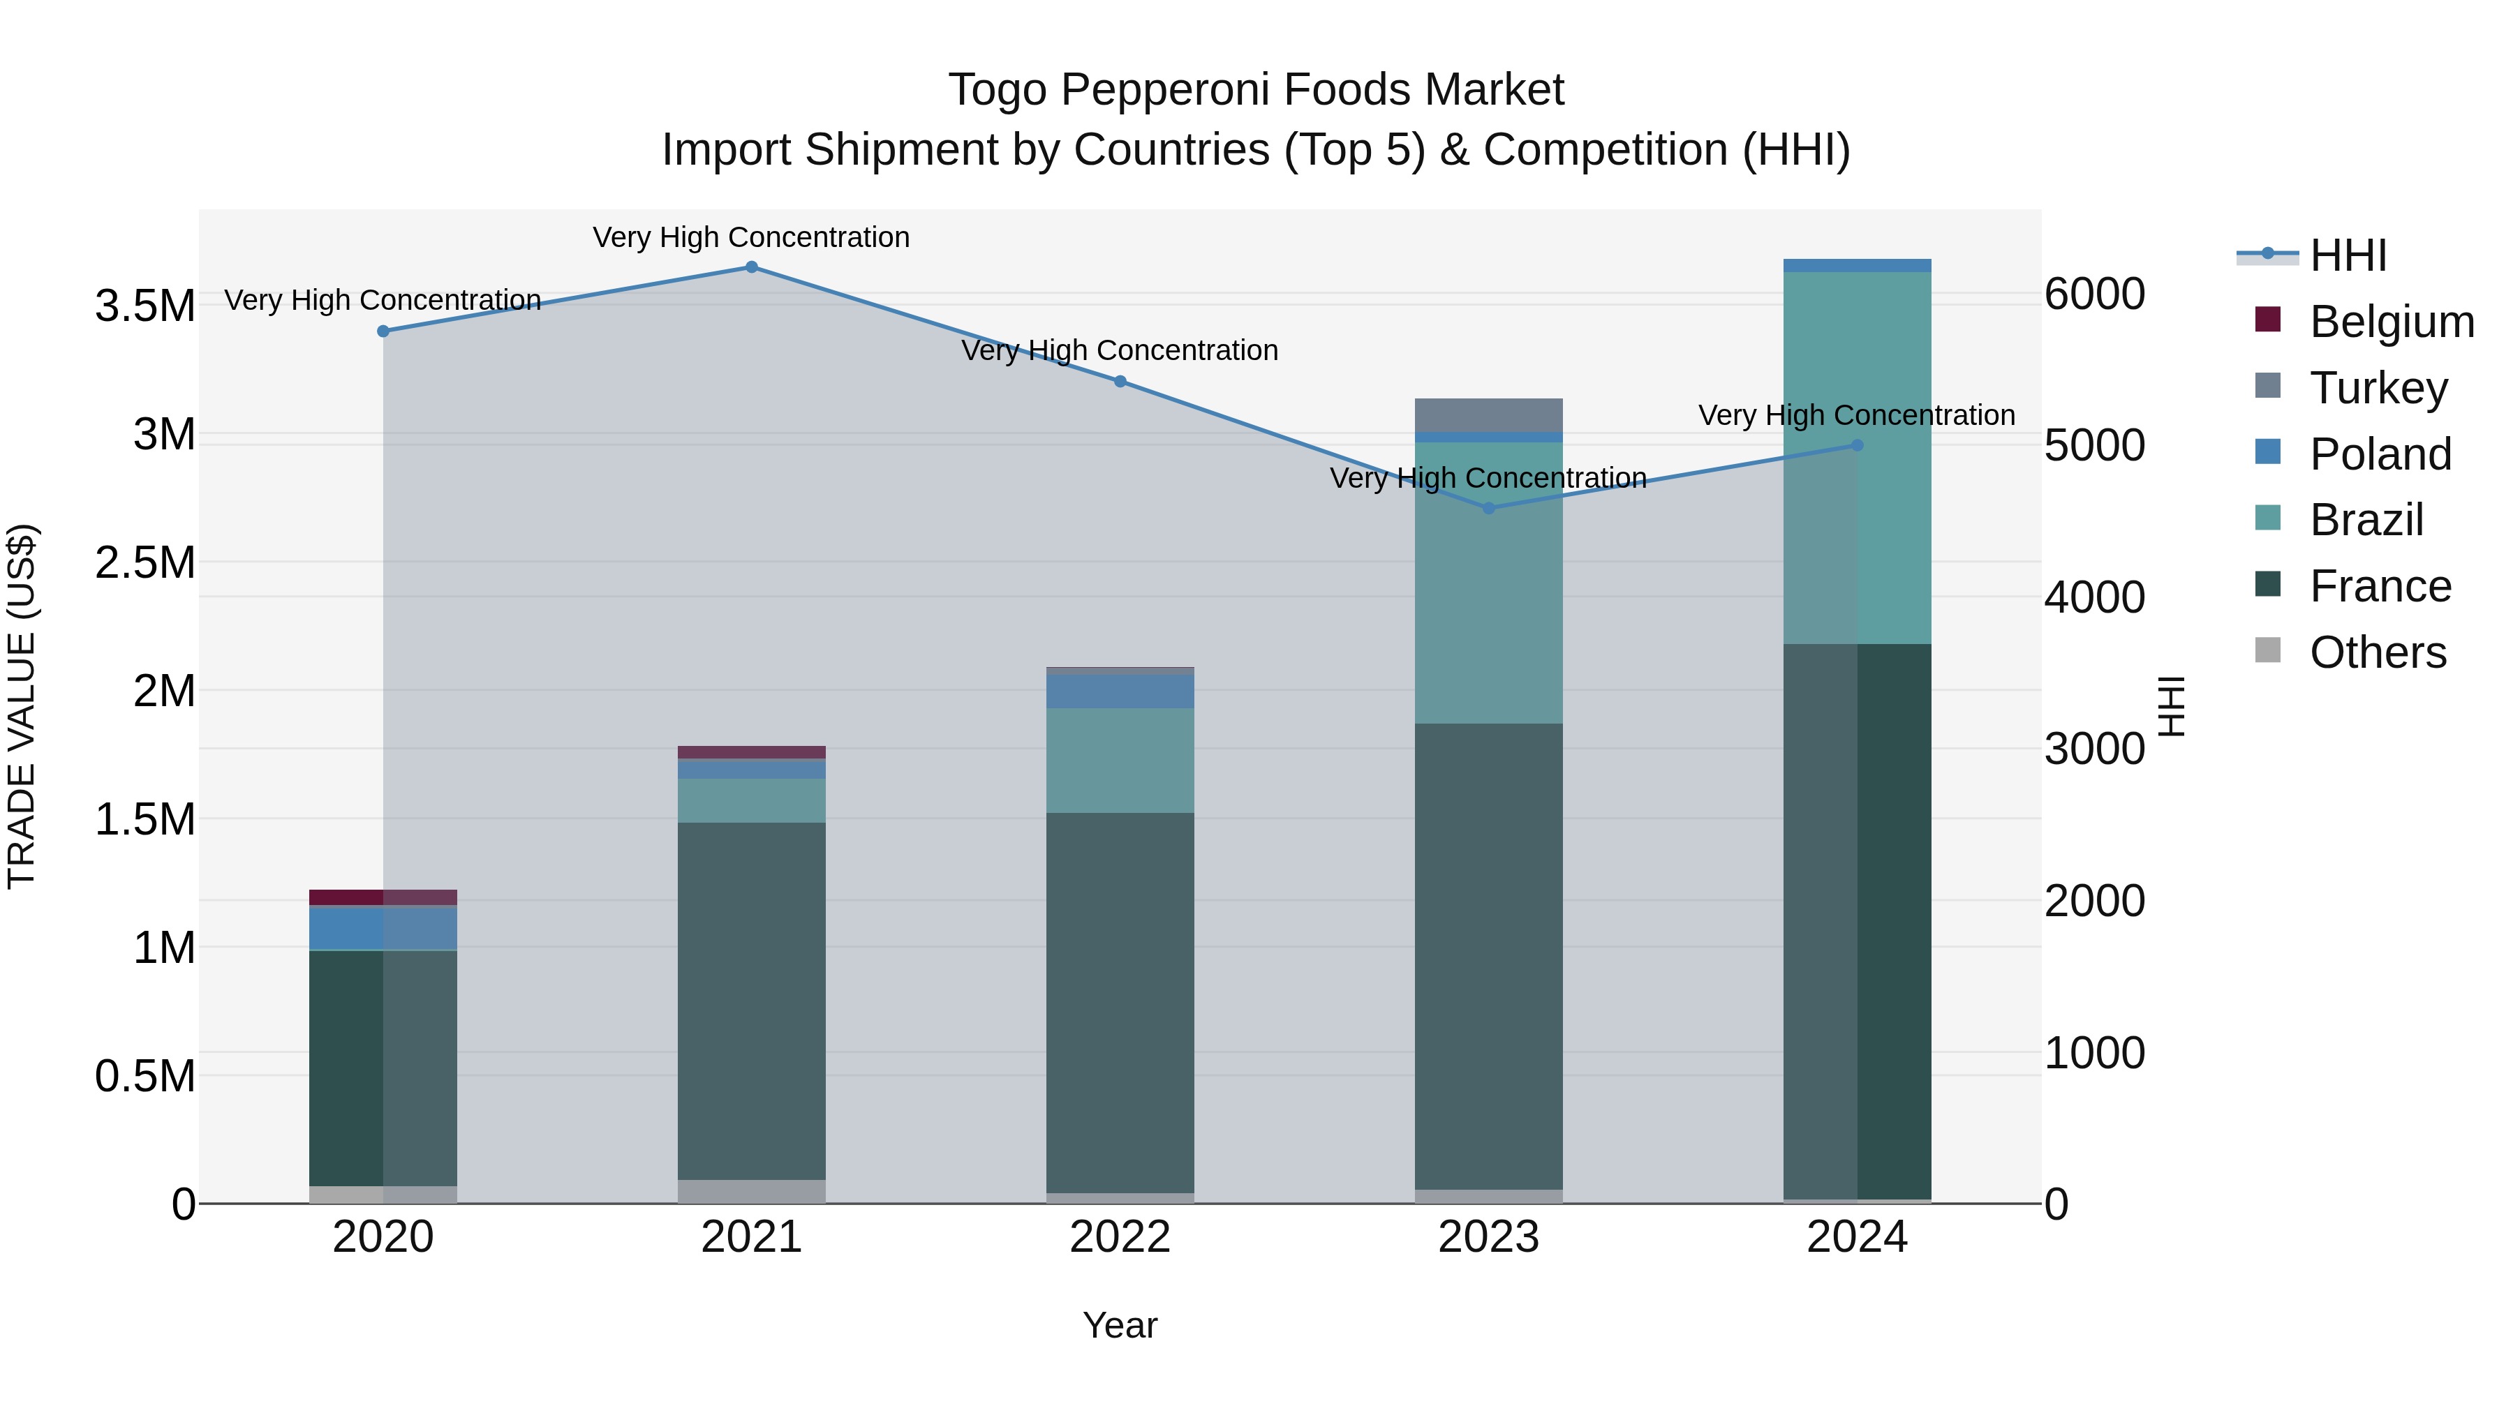
Task: Toggle the Brazil legend entry
Action: [2339, 518]
